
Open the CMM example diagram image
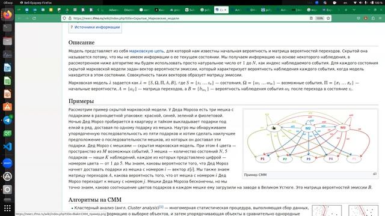coord(310,140)
